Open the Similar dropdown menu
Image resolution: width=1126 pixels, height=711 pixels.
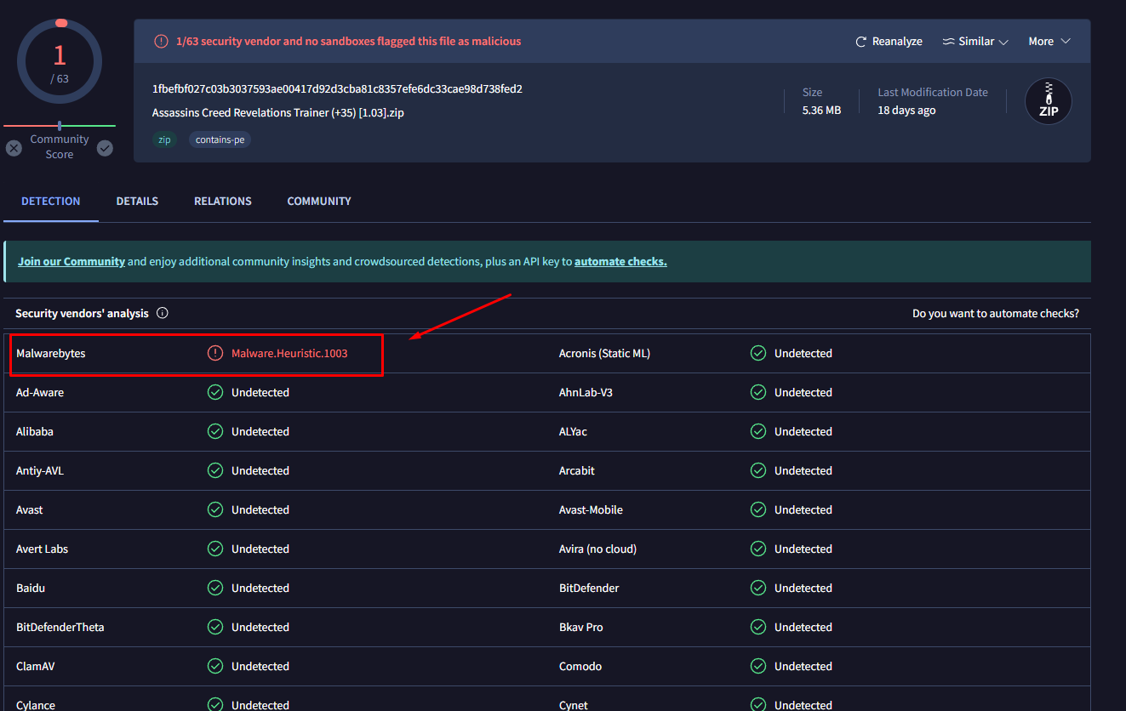[975, 42]
